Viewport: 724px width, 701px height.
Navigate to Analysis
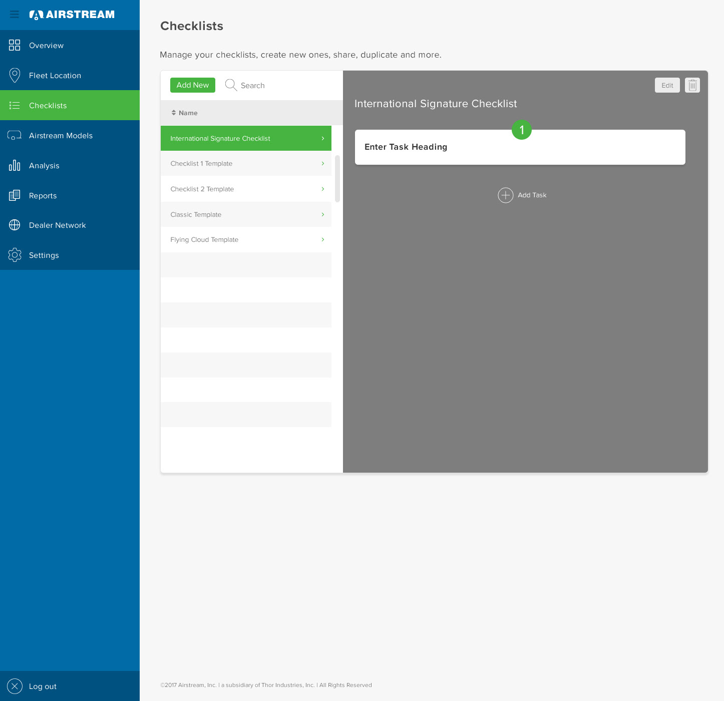70,165
